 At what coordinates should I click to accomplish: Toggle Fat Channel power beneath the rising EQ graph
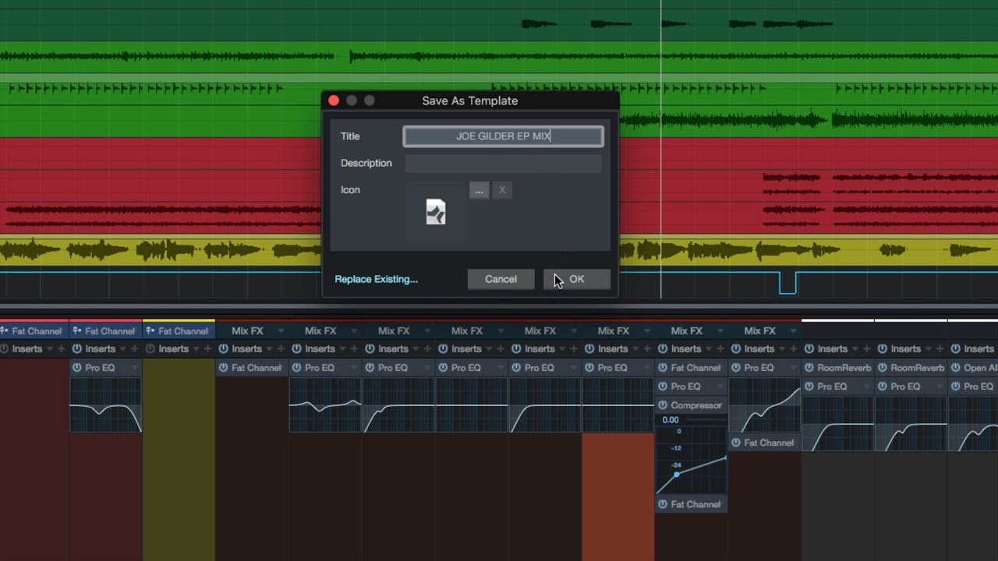[x=736, y=443]
